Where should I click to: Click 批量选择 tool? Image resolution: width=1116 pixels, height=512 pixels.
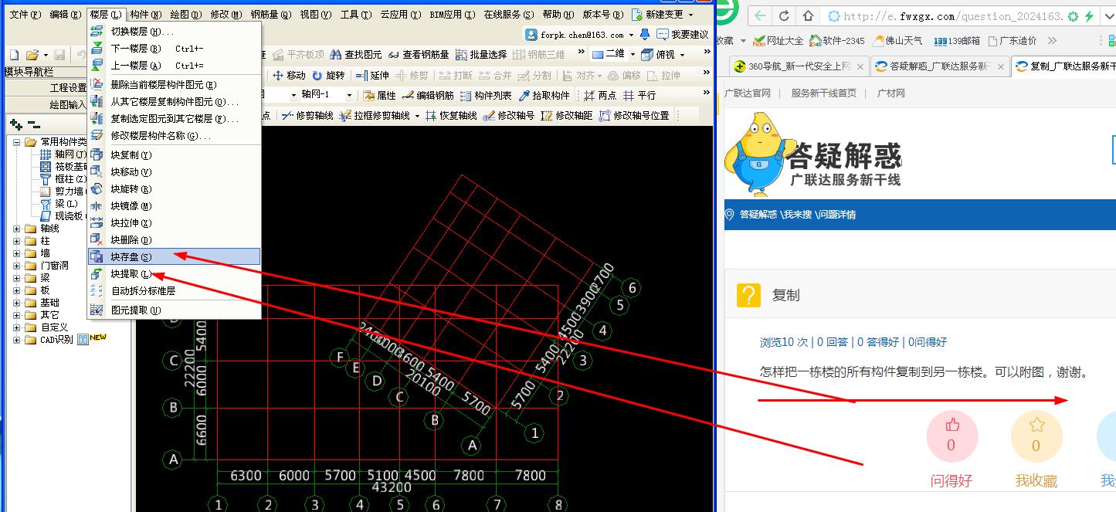click(x=481, y=54)
